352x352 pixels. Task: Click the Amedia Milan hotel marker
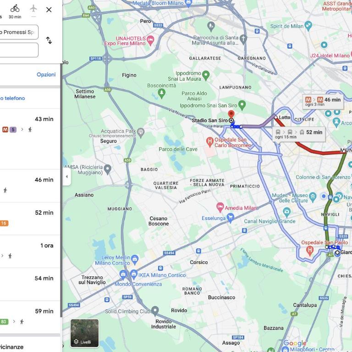220,207
